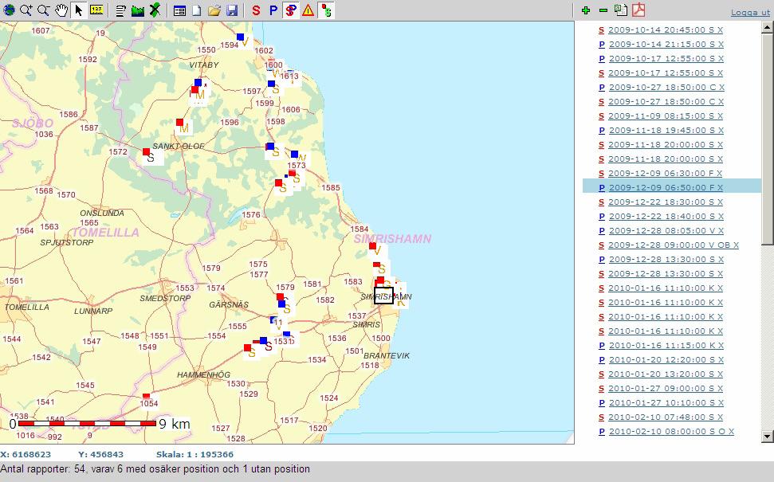Open report 2009-12-28 09:00:00 V OB X

tap(674, 245)
